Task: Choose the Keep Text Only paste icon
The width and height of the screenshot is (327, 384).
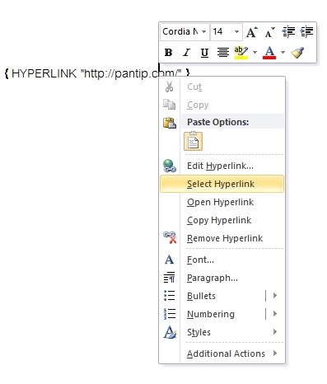Action: pyautogui.click(x=193, y=141)
